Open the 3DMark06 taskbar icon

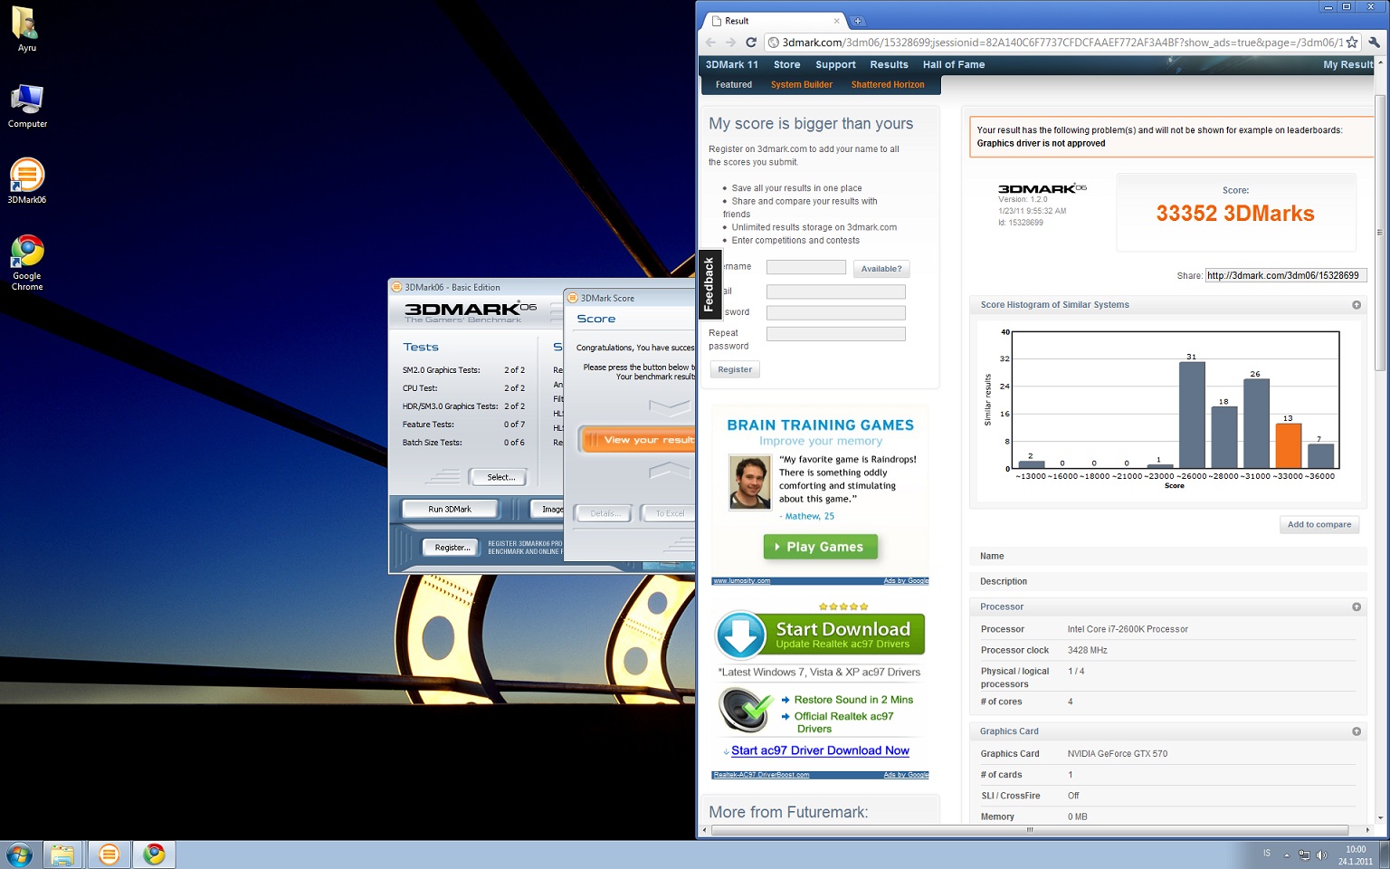(109, 855)
